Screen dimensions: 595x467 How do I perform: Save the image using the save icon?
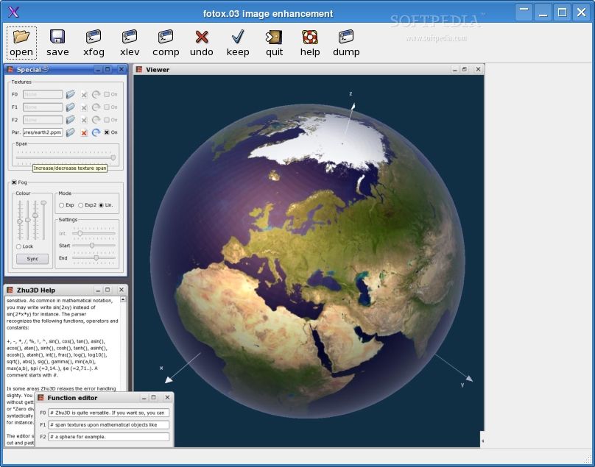point(57,37)
